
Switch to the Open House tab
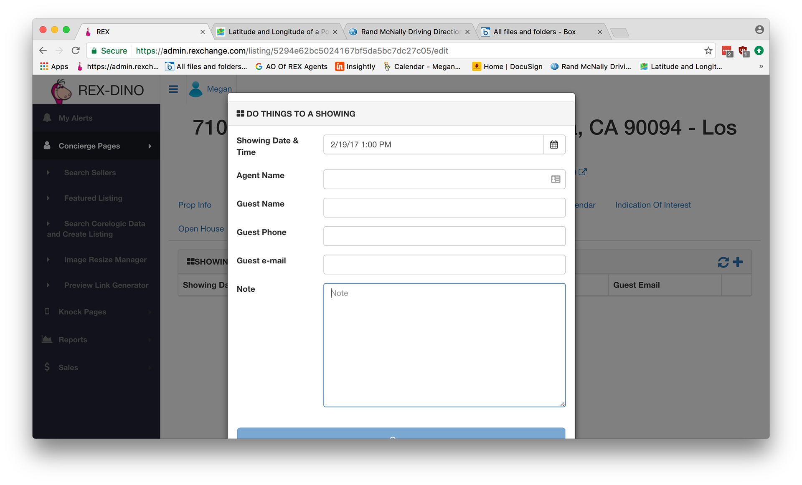click(201, 229)
